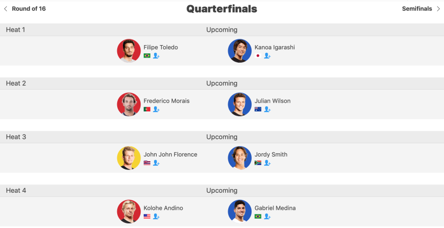This screenshot has width=444, height=228.
Task: Open Gabriel Medina's name link
Action: pos(275,208)
